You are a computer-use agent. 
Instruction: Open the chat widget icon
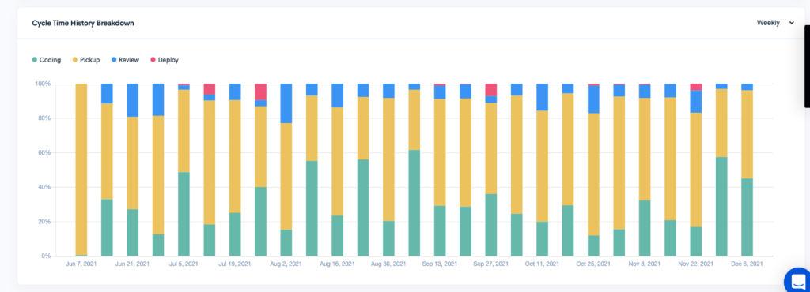point(797,281)
